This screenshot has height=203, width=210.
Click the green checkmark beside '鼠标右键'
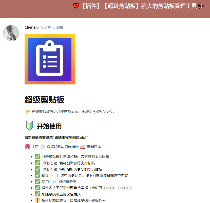[37, 169]
